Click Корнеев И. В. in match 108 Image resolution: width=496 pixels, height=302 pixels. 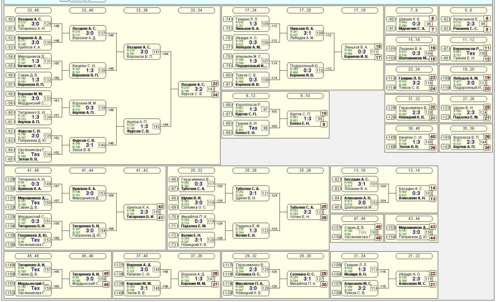click(248, 84)
